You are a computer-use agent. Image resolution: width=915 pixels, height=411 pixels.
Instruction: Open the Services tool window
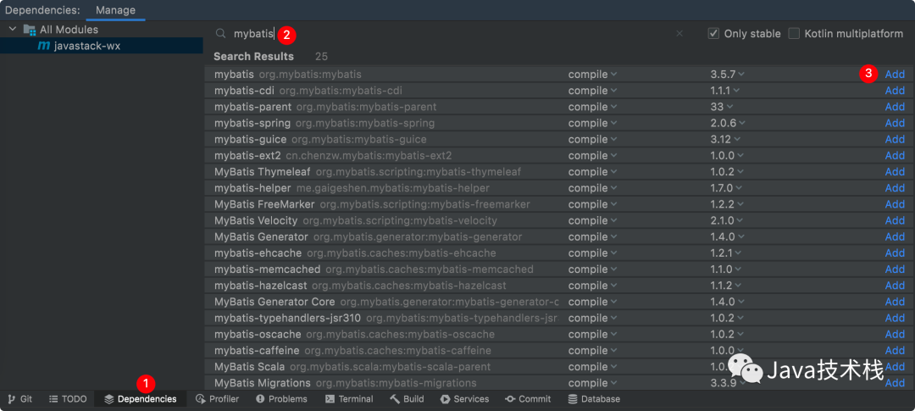[x=464, y=399]
